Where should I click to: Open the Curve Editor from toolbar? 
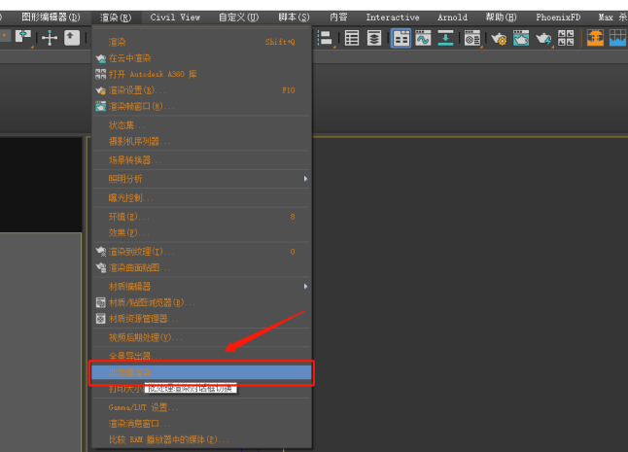[423, 39]
